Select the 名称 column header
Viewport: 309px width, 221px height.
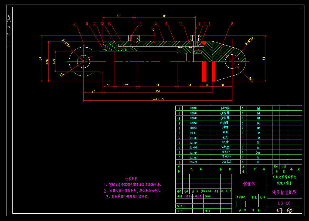click(225, 169)
